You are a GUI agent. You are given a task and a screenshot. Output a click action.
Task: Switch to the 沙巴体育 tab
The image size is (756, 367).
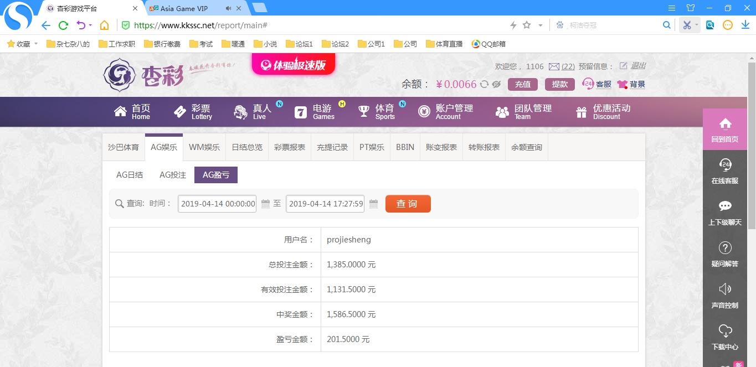click(124, 147)
